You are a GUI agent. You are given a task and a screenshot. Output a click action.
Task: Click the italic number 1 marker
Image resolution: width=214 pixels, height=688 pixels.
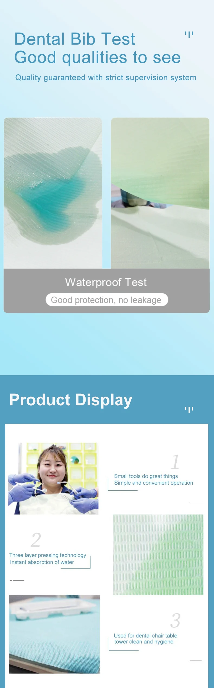click(175, 462)
